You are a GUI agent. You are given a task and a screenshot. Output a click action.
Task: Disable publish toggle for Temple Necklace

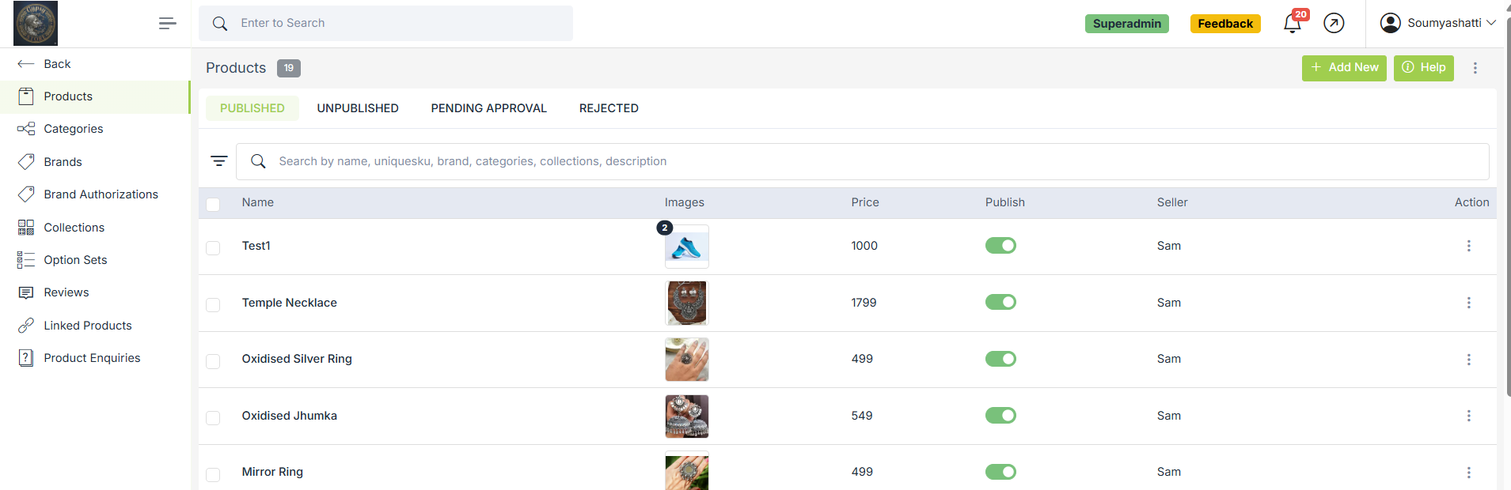click(1000, 302)
